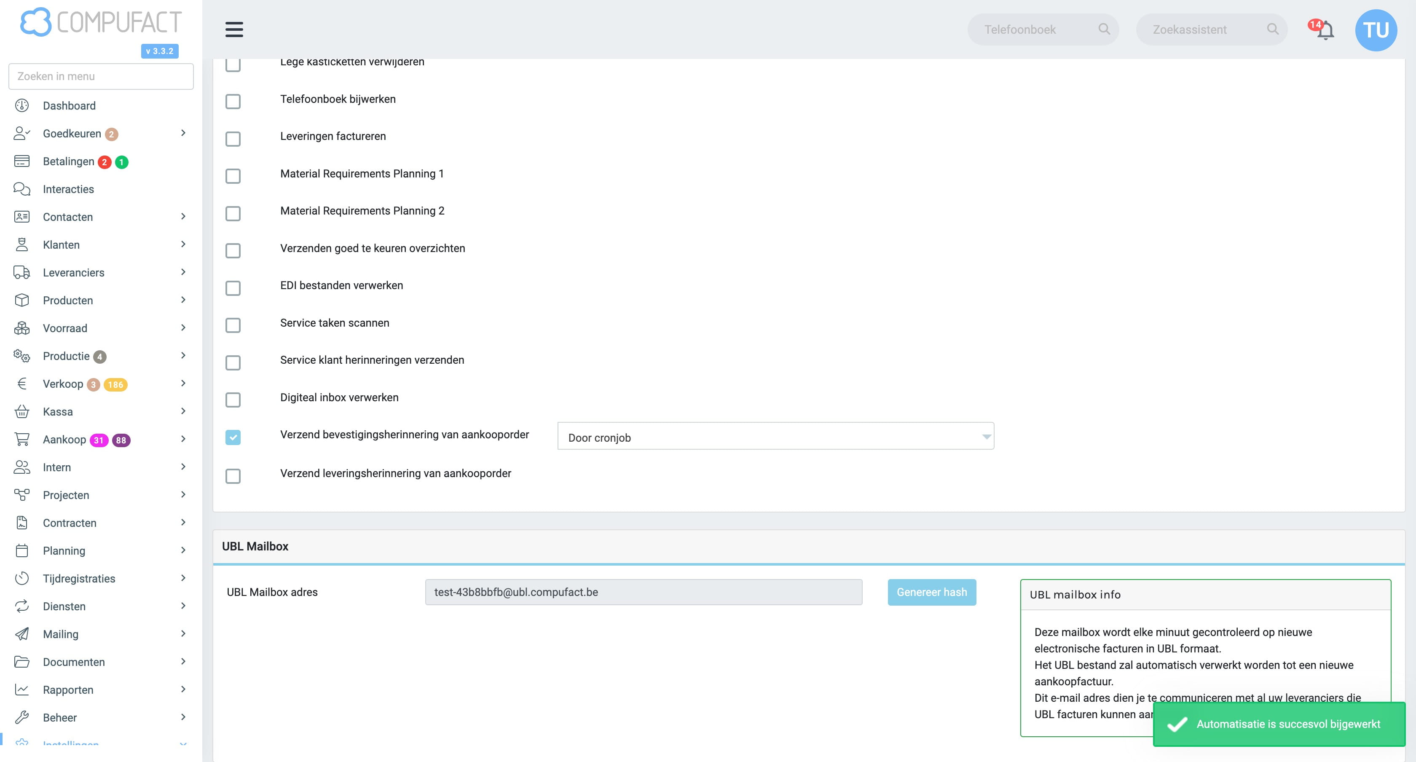This screenshot has height=762, width=1416.
Task: Enable Leveringen factureren checkbox
Action: (233, 139)
